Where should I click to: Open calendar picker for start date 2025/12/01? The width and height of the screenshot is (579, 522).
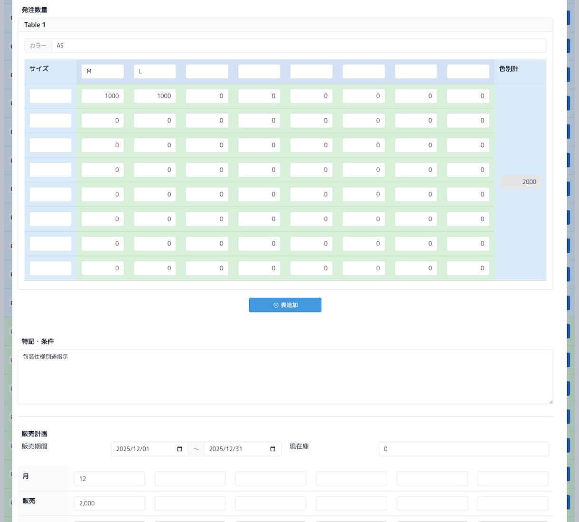tap(179, 449)
